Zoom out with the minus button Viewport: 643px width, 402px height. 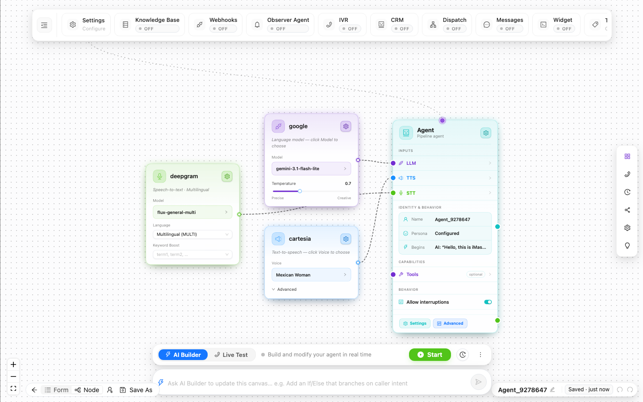pos(13,377)
